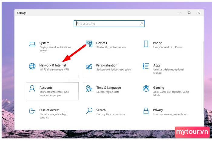Open the Accounts title
Image resolution: width=212 pixels, height=141 pixels.
[46, 87]
